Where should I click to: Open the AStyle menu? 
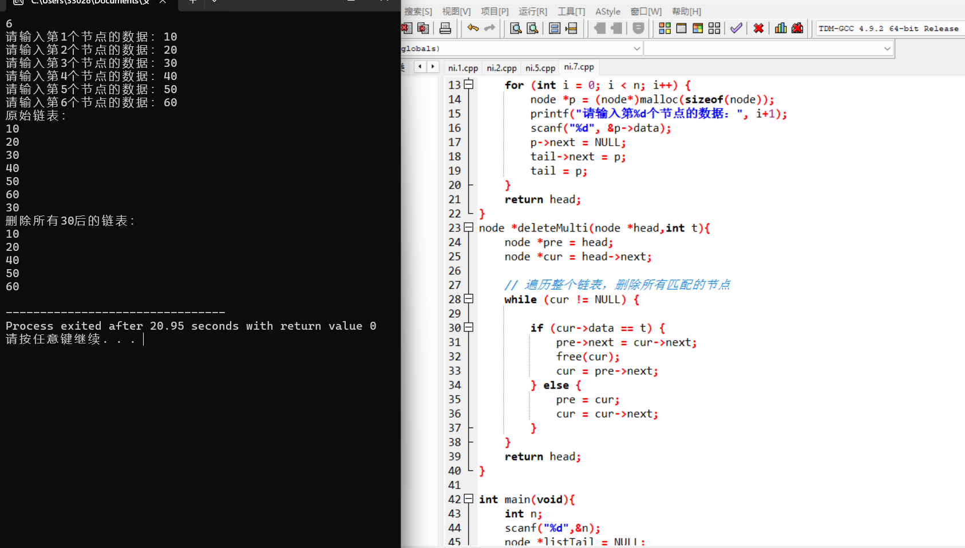tap(608, 11)
